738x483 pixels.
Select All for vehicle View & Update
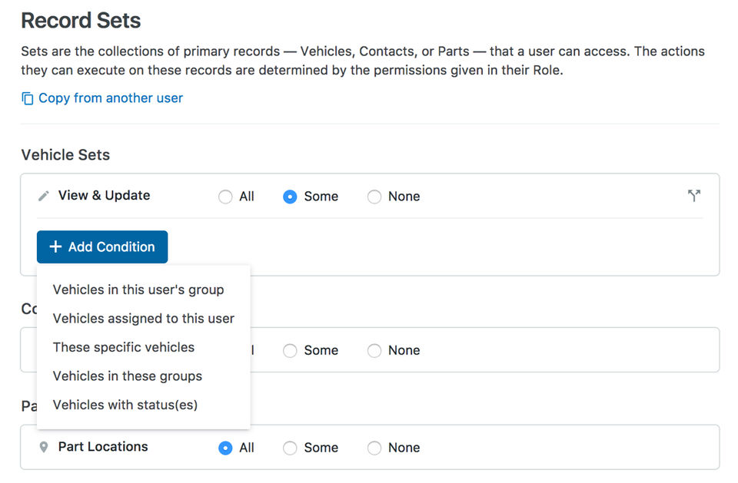click(225, 197)
